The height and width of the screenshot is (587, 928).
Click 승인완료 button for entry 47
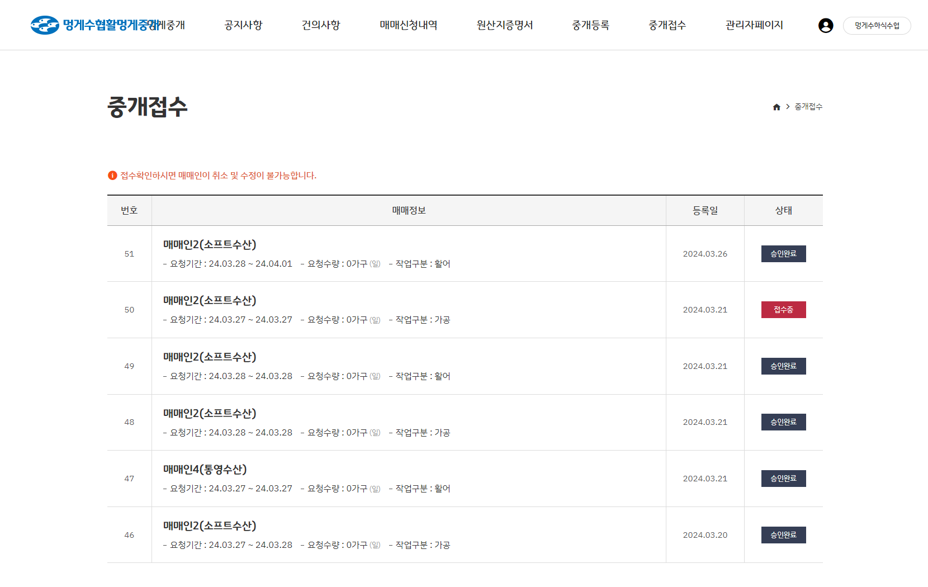(x=783, y=479)
